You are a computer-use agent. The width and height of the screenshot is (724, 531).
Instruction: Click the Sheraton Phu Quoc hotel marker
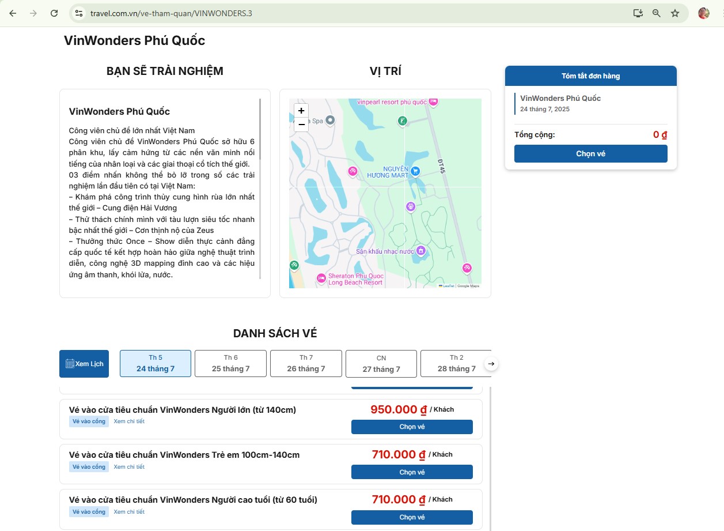coord(321,279)
